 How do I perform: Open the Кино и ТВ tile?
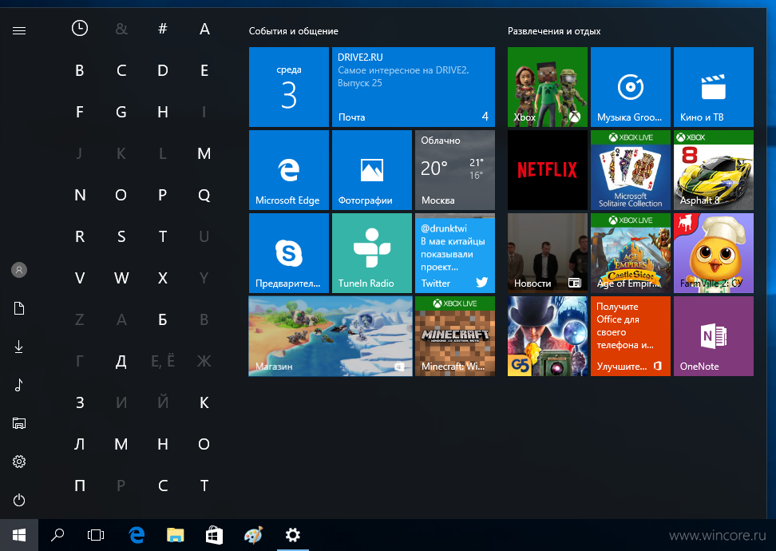pyautogui.click(x=714, y=87)
